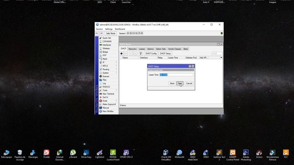
Task: Launch New WinBox from sidebar
Action: point(108,111)
